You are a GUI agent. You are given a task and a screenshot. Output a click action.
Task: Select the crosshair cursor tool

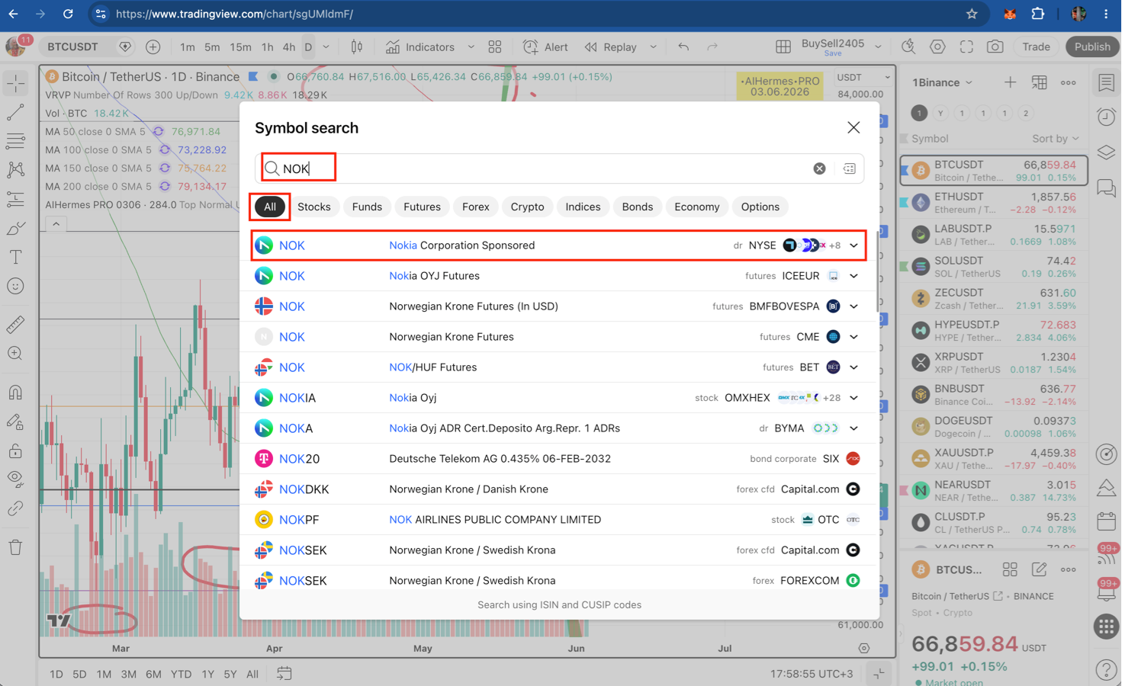click(x=15, y=83)
